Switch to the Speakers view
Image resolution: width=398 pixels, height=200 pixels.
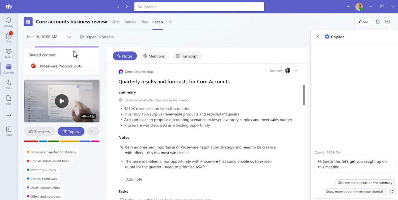coord(39,131)
